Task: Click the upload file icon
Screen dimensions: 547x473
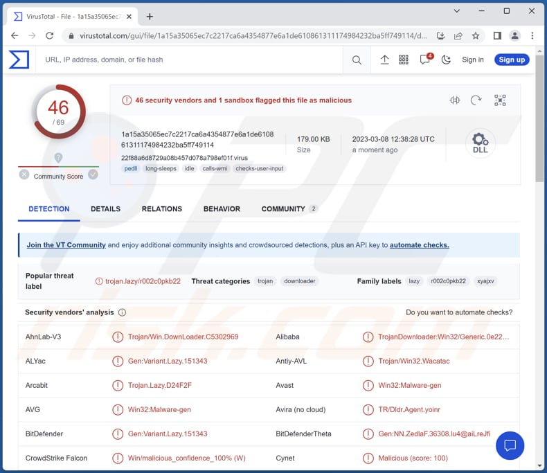Action: [384, 60]
